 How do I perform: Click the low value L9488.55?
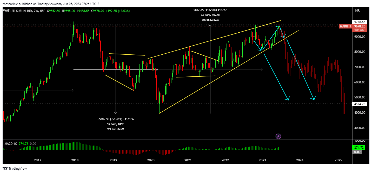83,11
